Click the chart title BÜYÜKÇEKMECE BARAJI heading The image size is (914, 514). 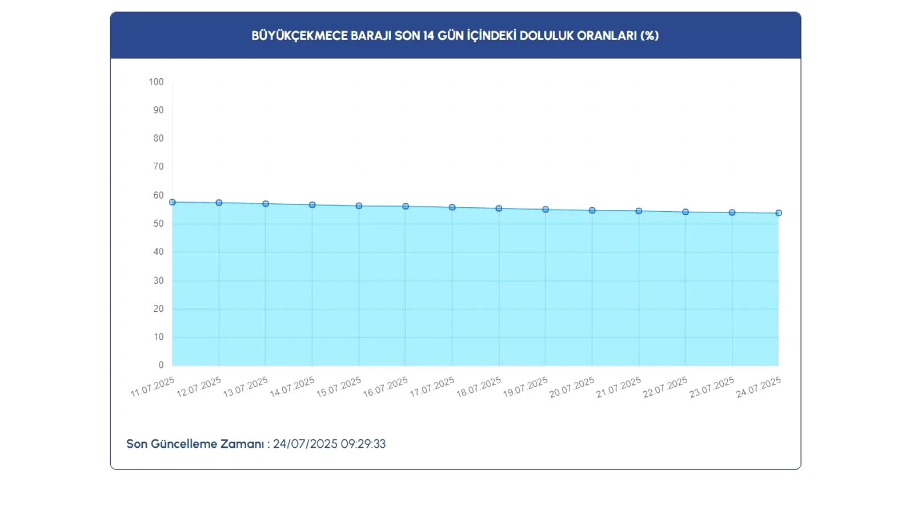[x=455, y=35]
